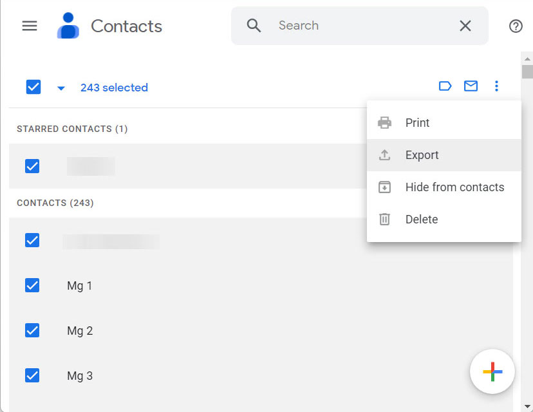Image resolution: width=533 pixels, height=412 pixels.
Task: Click the Contacts app logo icon
Action: pos(68,26)
